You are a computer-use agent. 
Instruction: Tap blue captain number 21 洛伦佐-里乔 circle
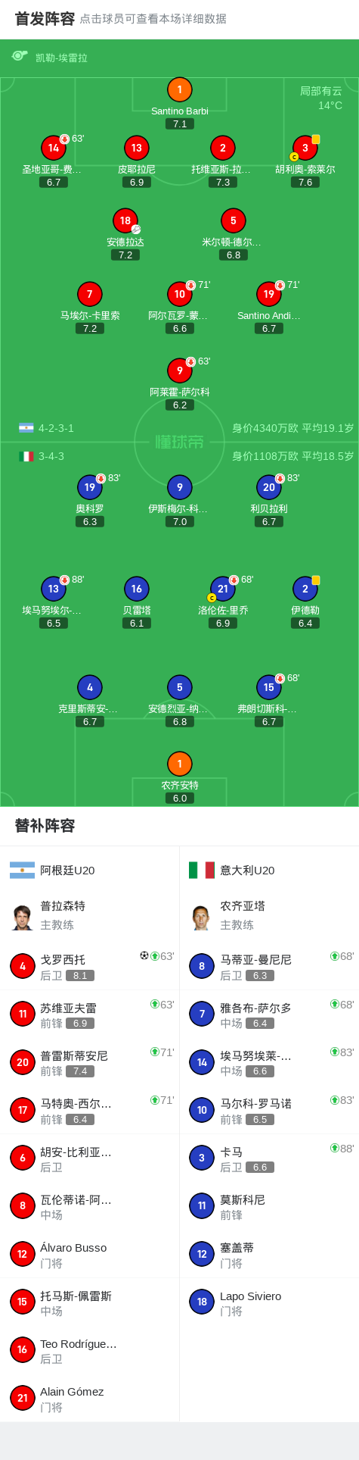(223, 589)
